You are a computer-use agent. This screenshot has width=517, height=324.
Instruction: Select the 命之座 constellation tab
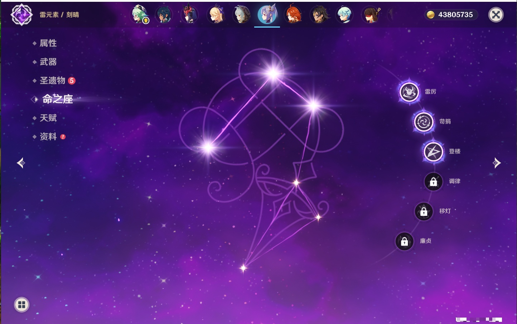tap(57, 99)
